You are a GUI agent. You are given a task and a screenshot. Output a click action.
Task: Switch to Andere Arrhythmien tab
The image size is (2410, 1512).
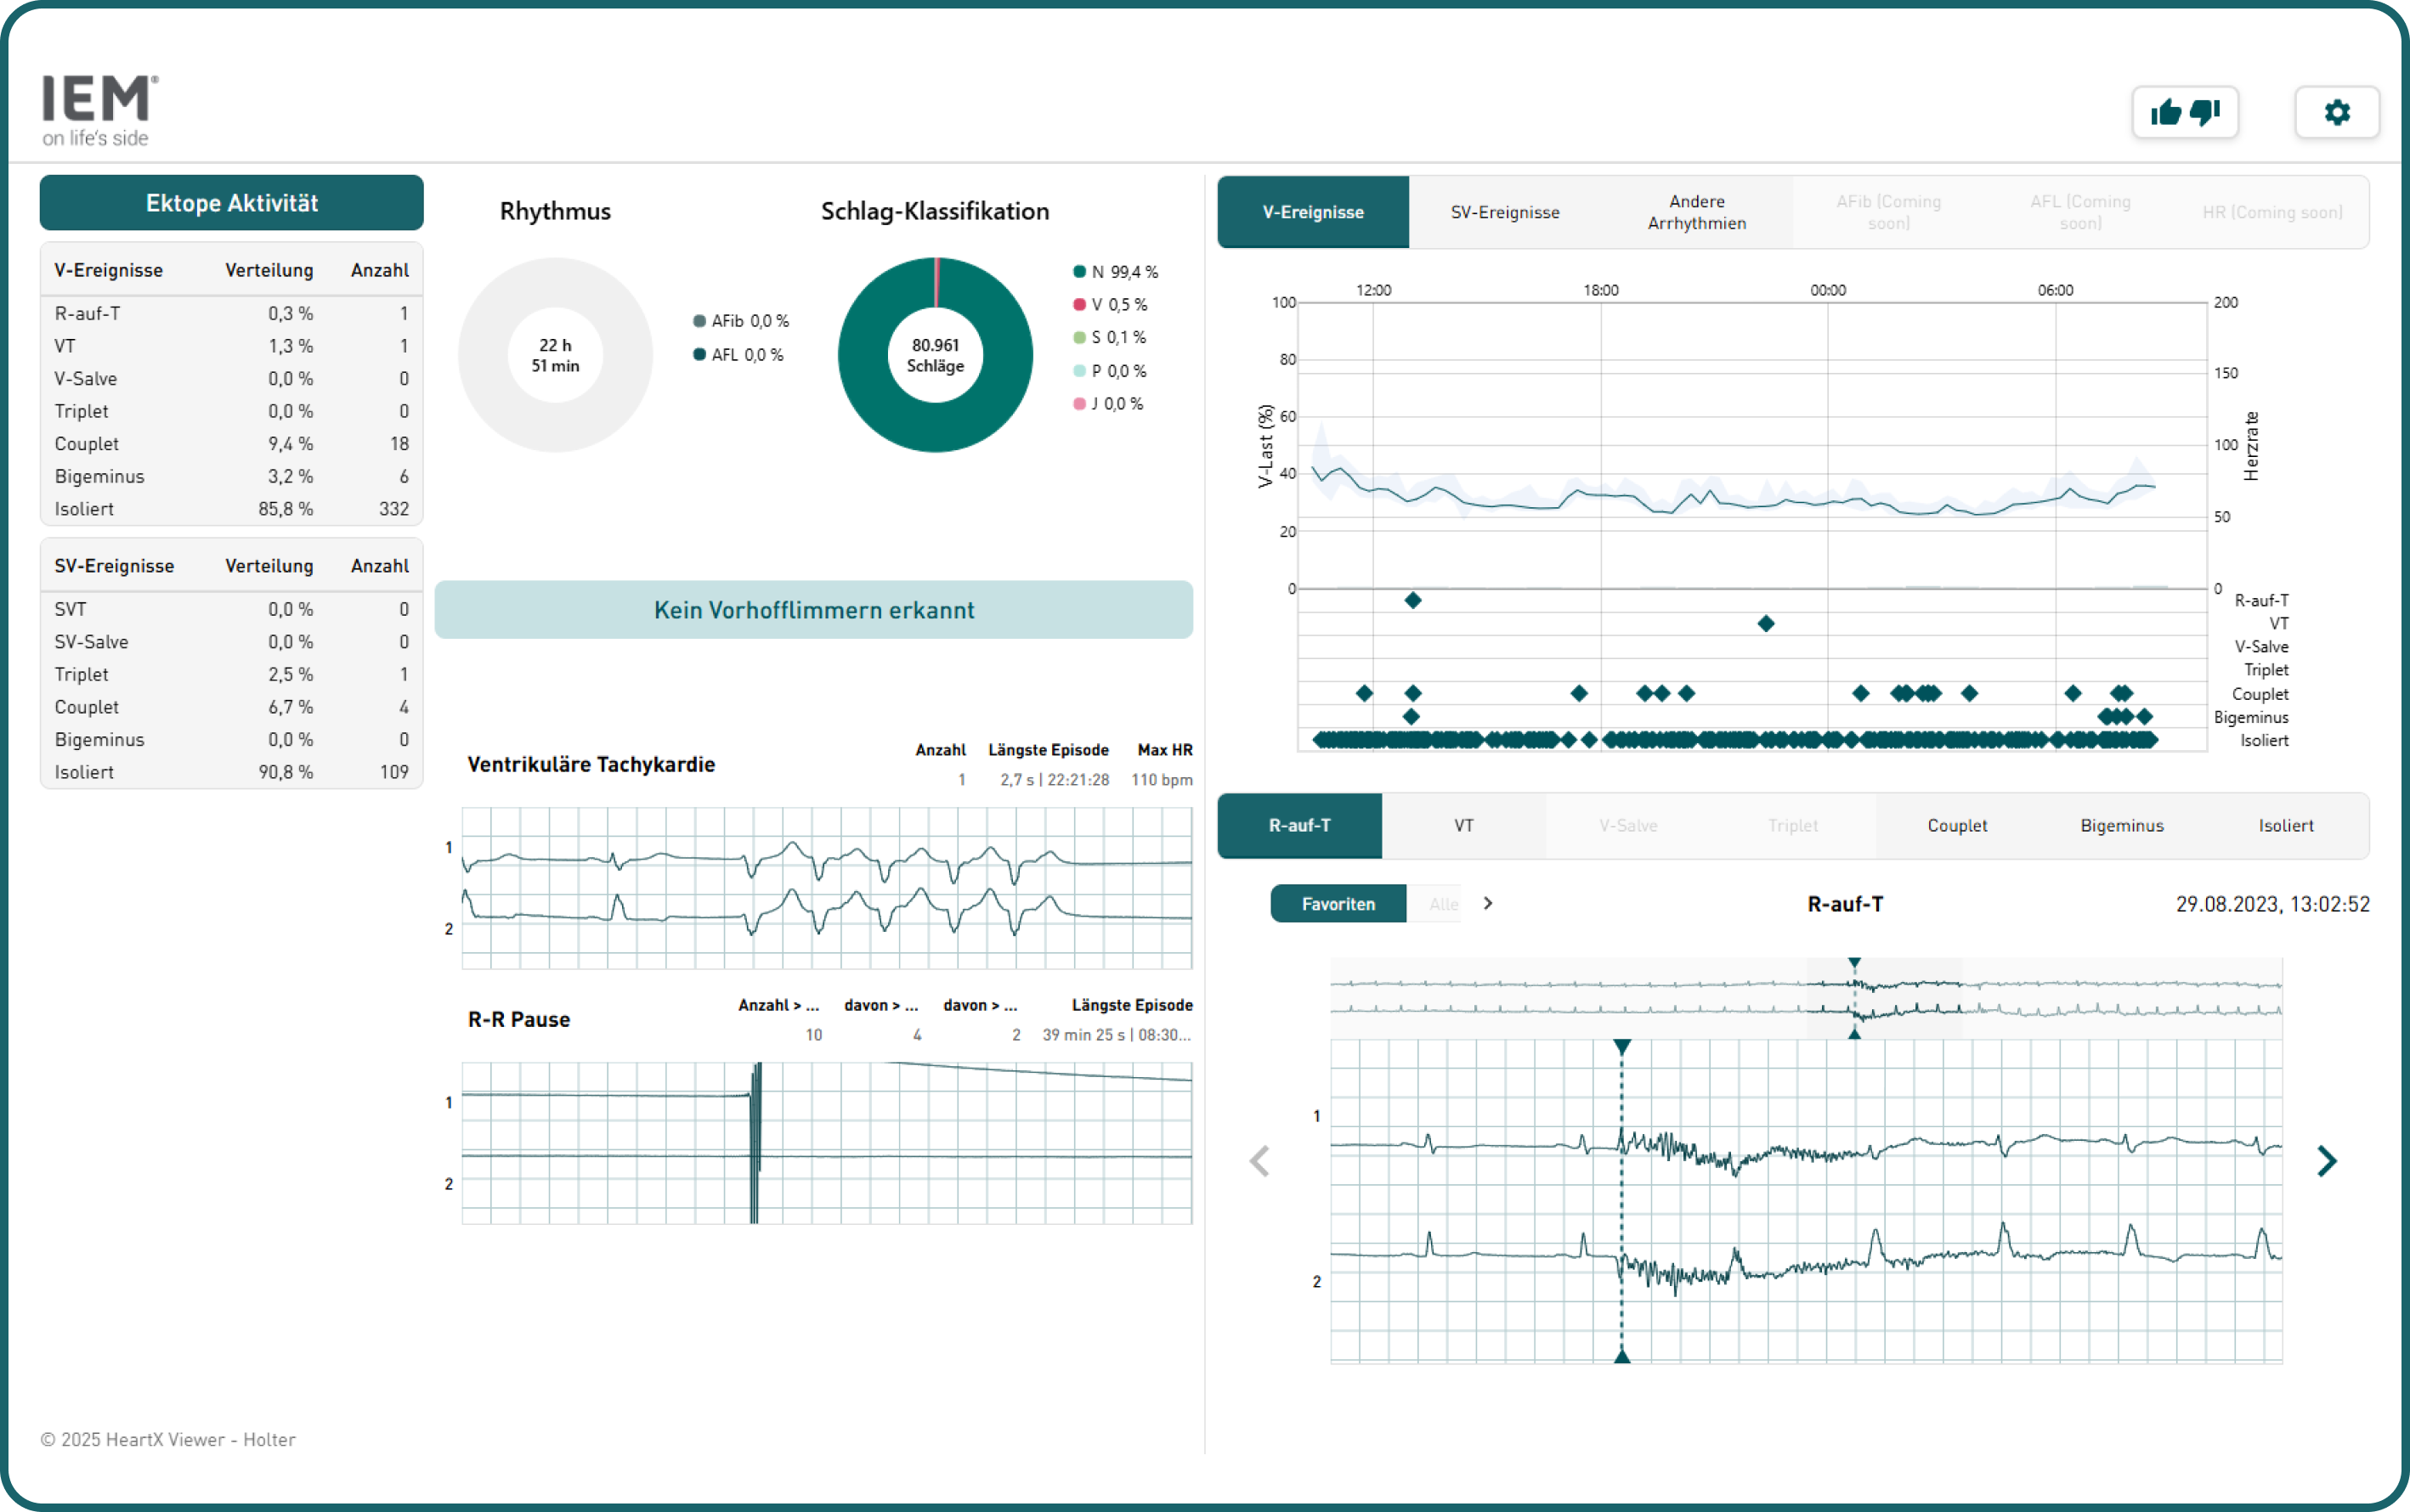[1697, 212]
